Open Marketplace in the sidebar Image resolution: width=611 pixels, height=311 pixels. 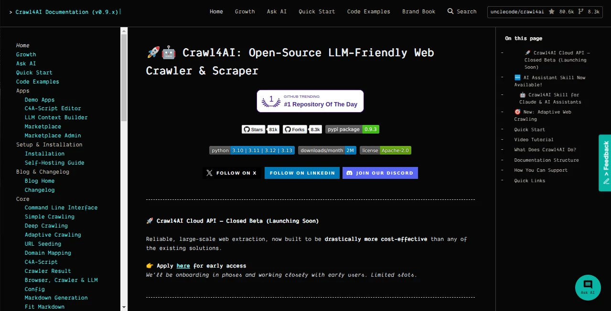tap(43, 126)
